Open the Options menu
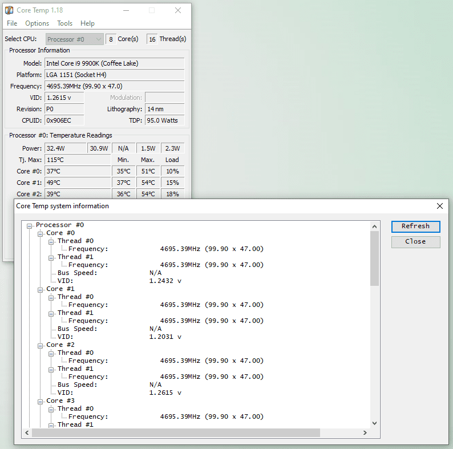The width and height of the screenshot is (453, 449). pos(37,23)
